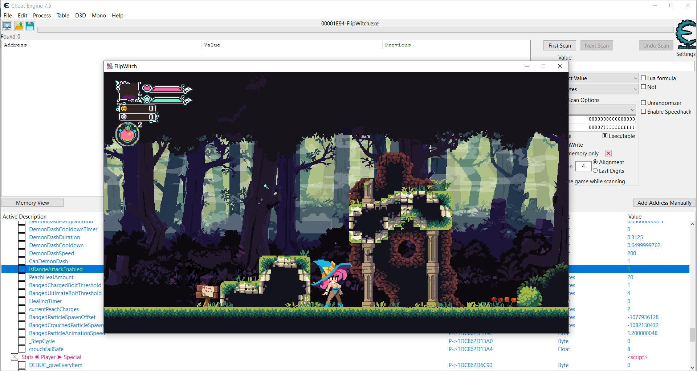Click the red X beside memory only
This screenshot has height=371, width=697.
pos(608,154)
